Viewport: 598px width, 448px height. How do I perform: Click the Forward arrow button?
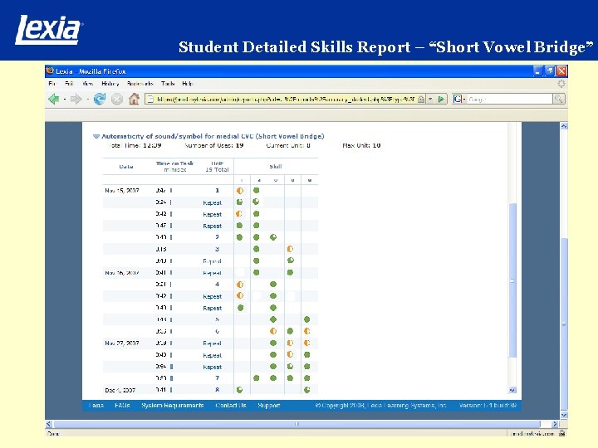pos(76,99)
